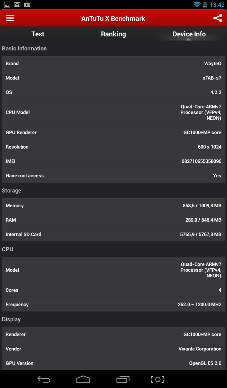Tap the CPU Frequency row

coord(113,305)
